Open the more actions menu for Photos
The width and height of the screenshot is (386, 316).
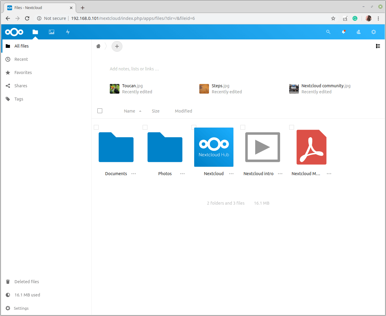182,174
